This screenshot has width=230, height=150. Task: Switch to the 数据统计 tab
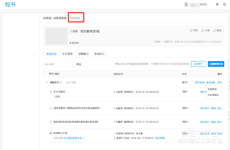[x=100, y=54]
